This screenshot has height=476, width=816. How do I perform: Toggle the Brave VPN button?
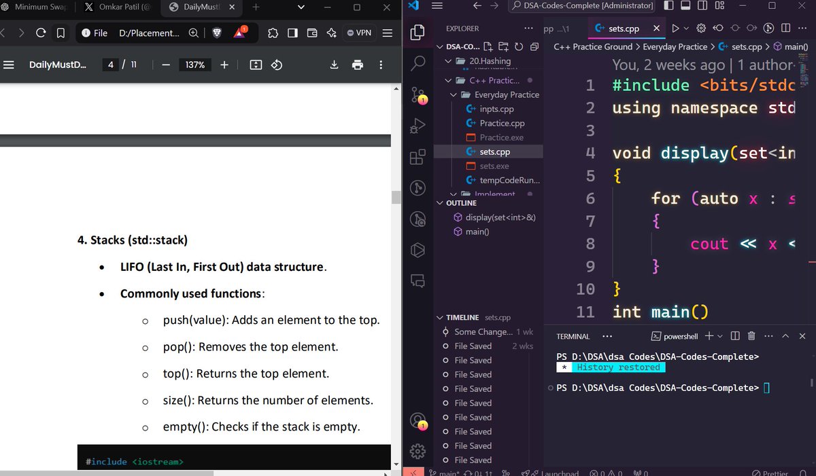(x=358, y=33)
